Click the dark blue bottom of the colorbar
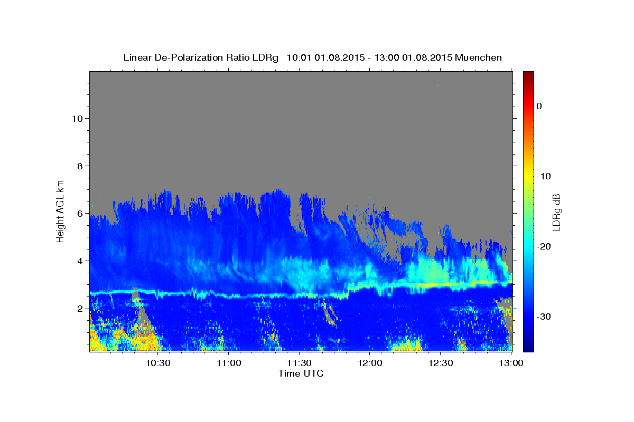The width and height of the screenshot is (634, 422). (x=528, y=346)
